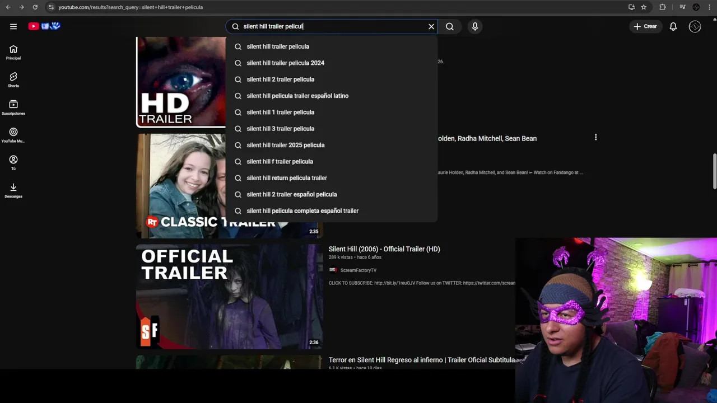This screenshot has height=403, width=717.
Task: View site information icon in address bar
Action: click(51, 7)
